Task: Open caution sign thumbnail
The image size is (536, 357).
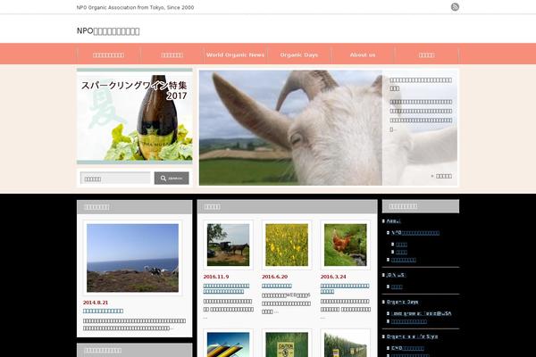Action: pos(287,345)
